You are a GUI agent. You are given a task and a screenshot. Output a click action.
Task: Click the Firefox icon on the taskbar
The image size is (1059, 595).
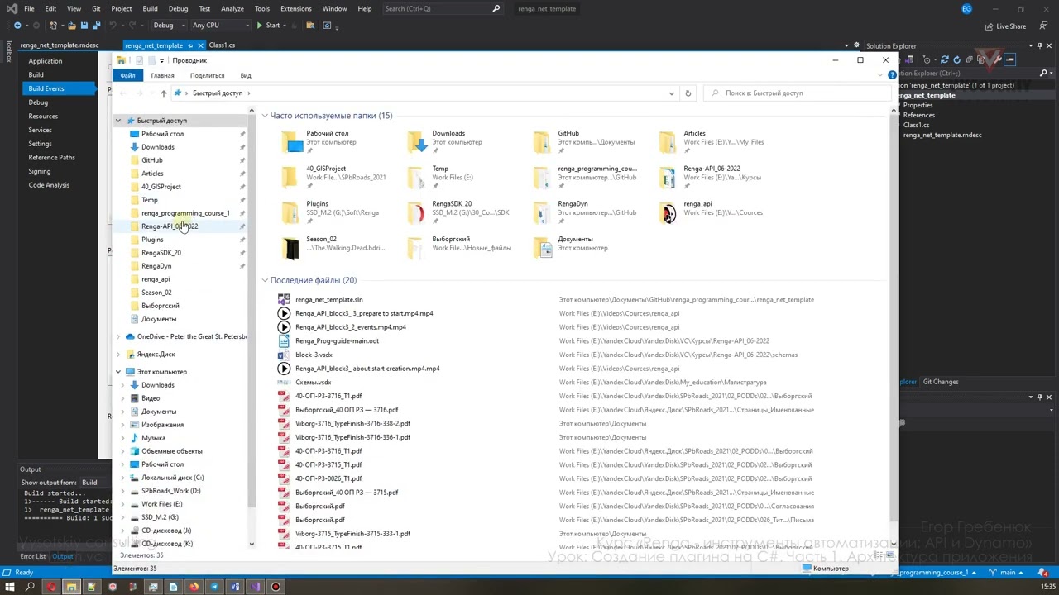coord(194,587)
